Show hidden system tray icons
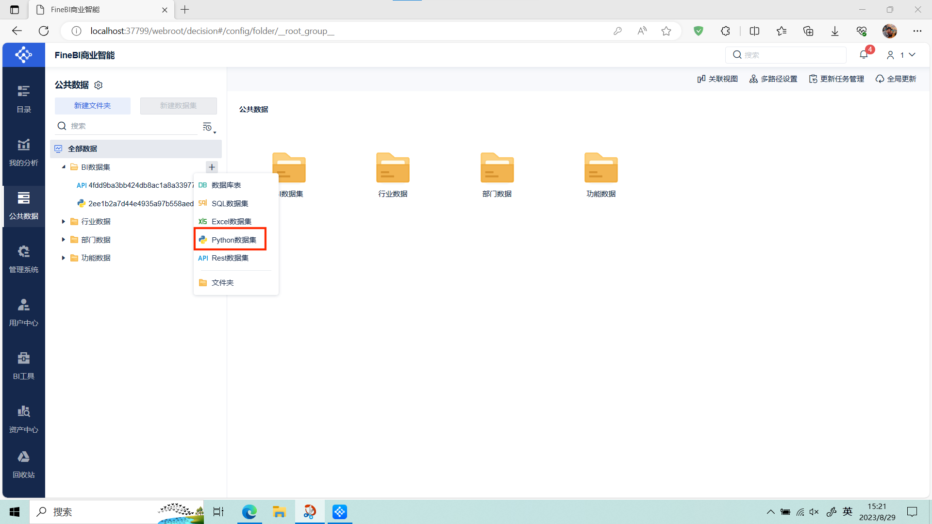 (x=770, y=512)
